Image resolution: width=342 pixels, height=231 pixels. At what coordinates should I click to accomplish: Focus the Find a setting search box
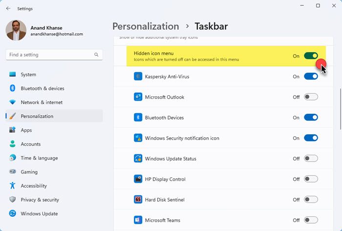tap(54, 55)
